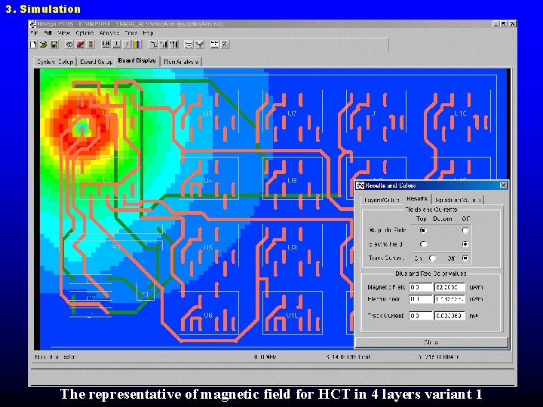Viewport: 543px width, 407px height.
Task: Switch to the System Setup tab
Action: tap(55, 62)
